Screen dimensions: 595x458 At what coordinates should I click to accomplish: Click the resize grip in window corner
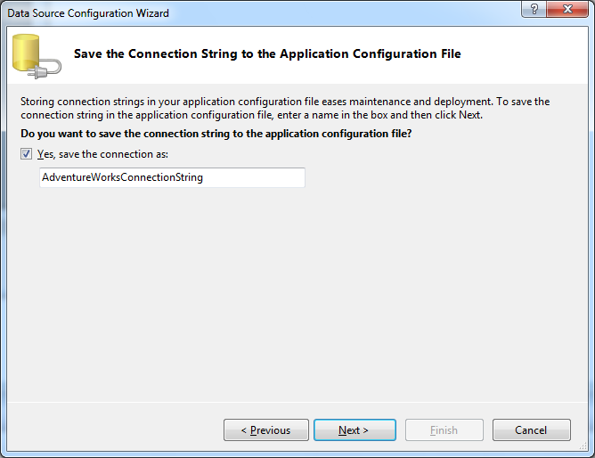(x=583, y=447)
